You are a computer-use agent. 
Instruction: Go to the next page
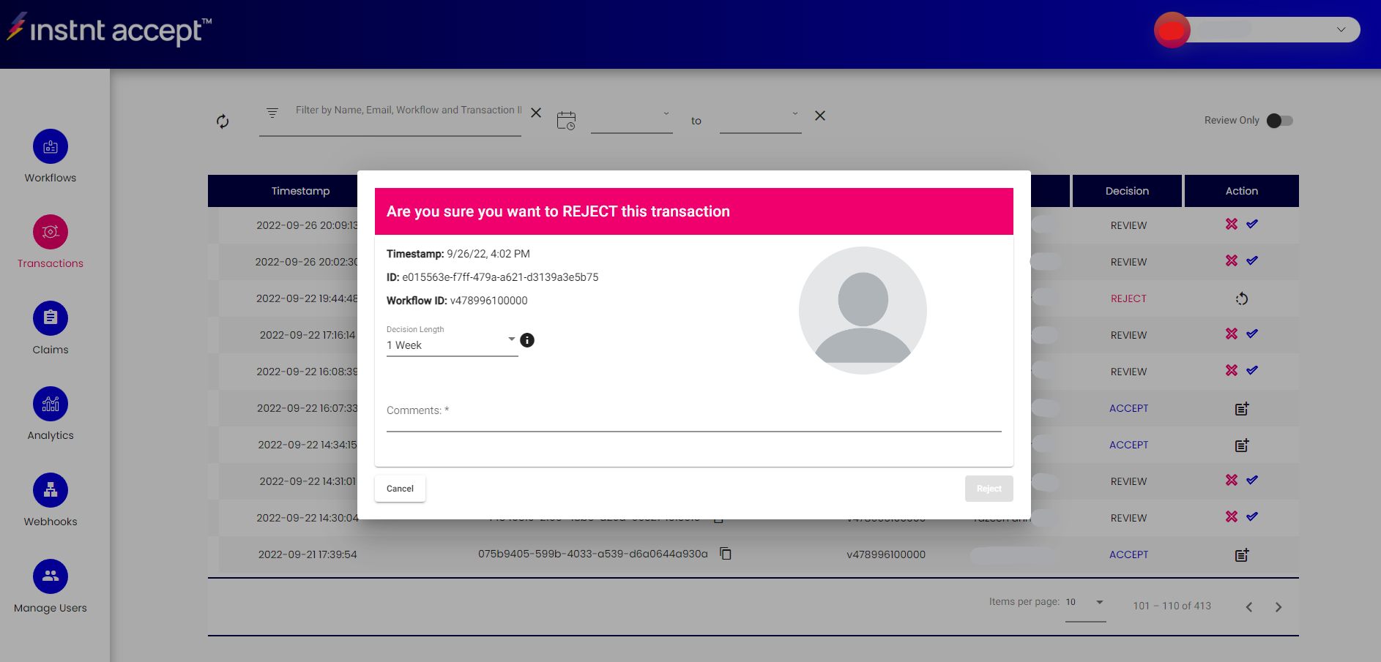click(x=1278, y=607)
